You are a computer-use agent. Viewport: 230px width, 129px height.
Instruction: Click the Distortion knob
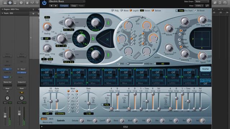tap(184, 21)
